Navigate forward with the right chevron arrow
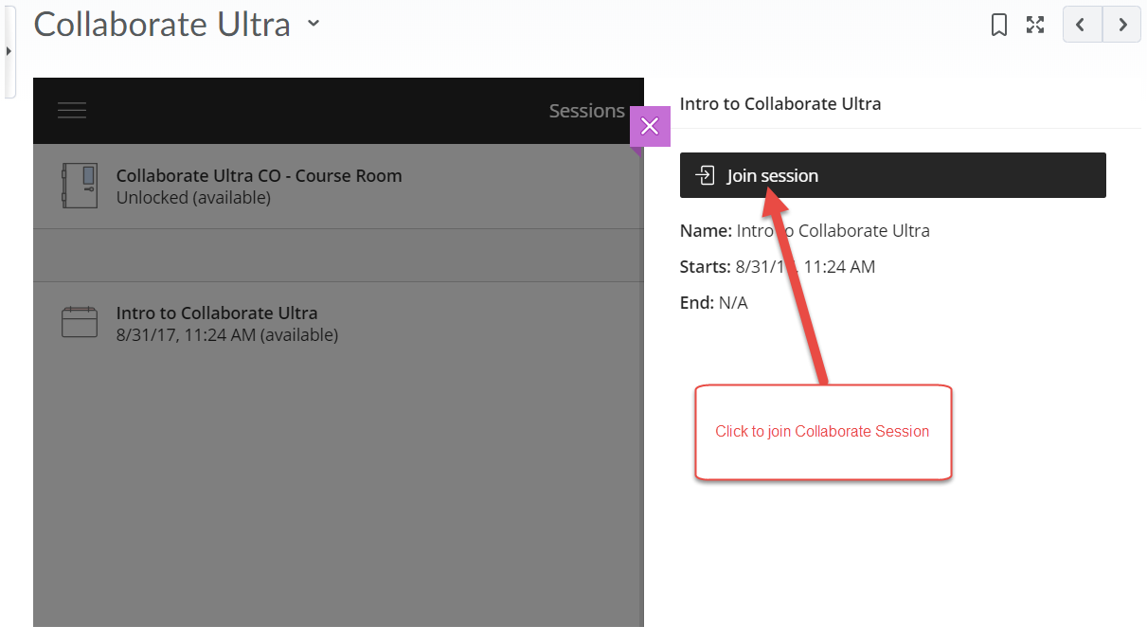The width and height of the screenshot is (1147, 644). tap(1121, 25)
